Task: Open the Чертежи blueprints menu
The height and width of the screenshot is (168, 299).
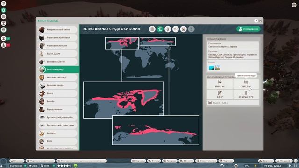Action: coord(226,161)
